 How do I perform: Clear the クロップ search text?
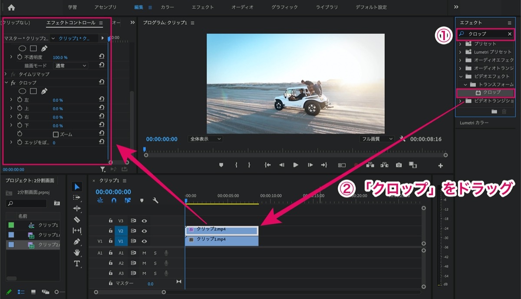[510, 34]
